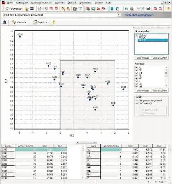Uncheck the LOI Merkmale checkbox

(136, 84)
